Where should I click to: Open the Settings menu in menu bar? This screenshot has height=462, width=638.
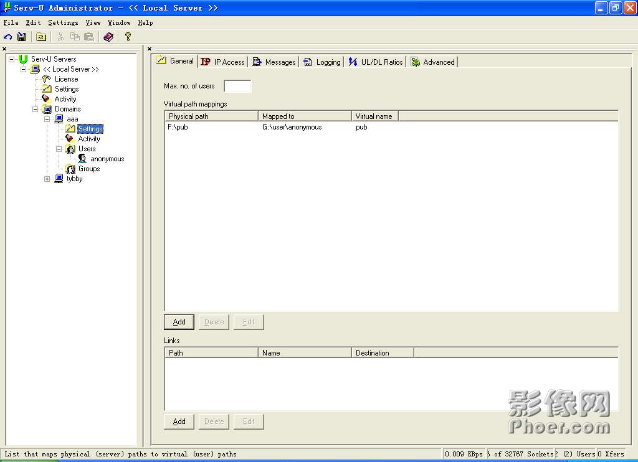(63, 23)
